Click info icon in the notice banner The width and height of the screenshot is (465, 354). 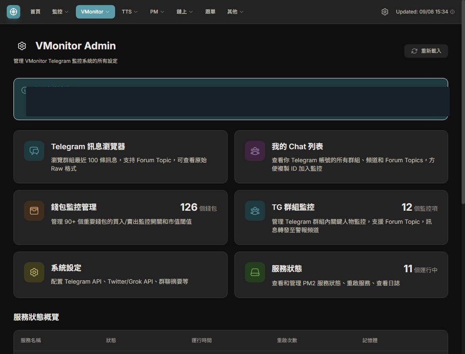24,90
